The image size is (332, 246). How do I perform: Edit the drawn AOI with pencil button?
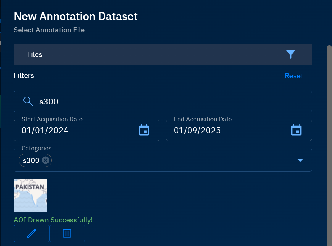(32, 233)
